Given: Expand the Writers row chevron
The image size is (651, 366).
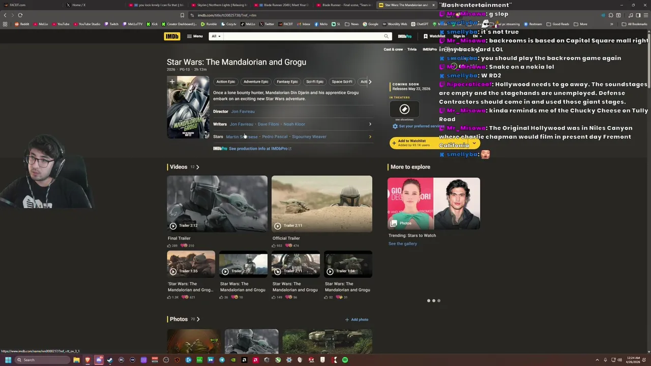Looking at the screenshot, I should (370, 124).
